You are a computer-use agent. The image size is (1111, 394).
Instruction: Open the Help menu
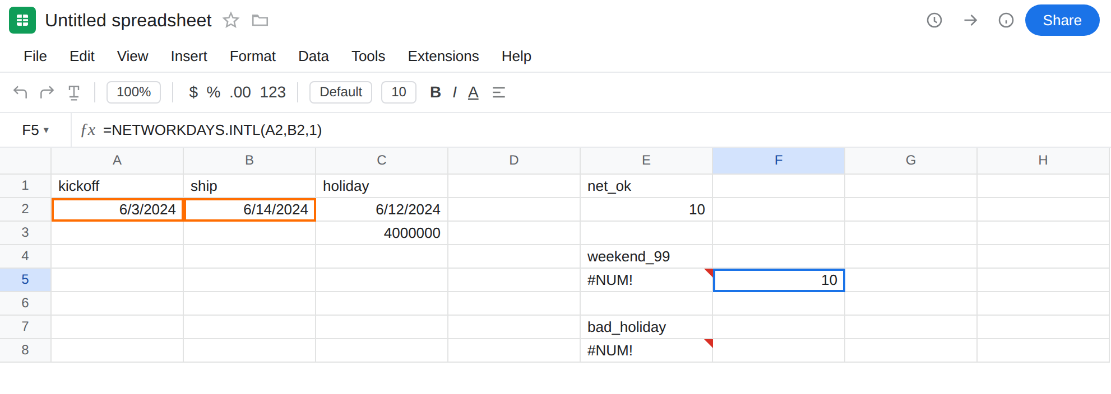coord(516,56)
